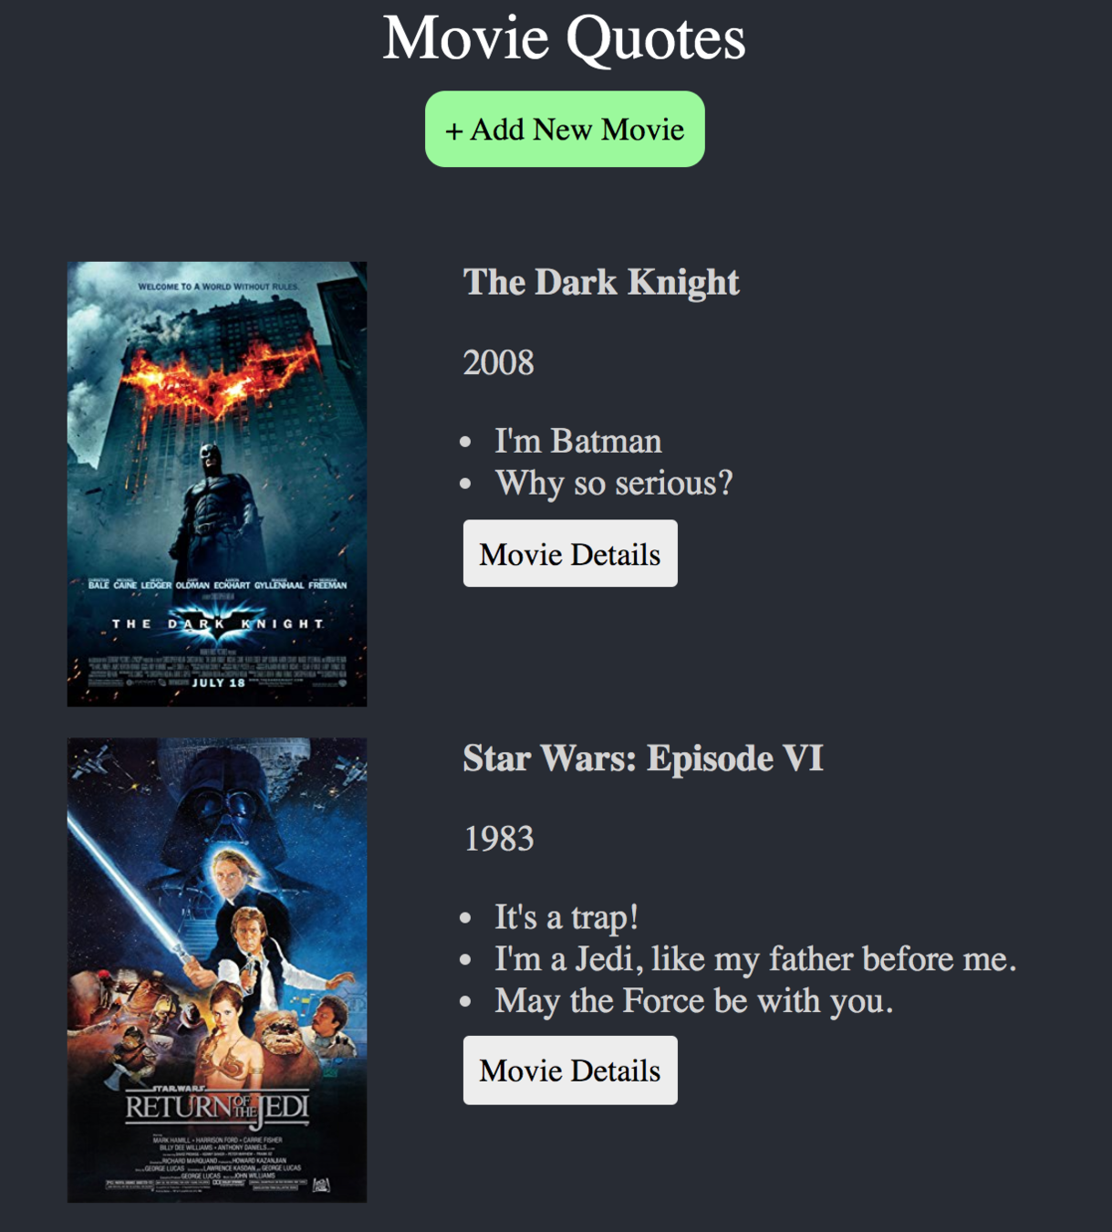
Task: Select the "It's a trap!" quote
Action: click(x=566, y=917)
